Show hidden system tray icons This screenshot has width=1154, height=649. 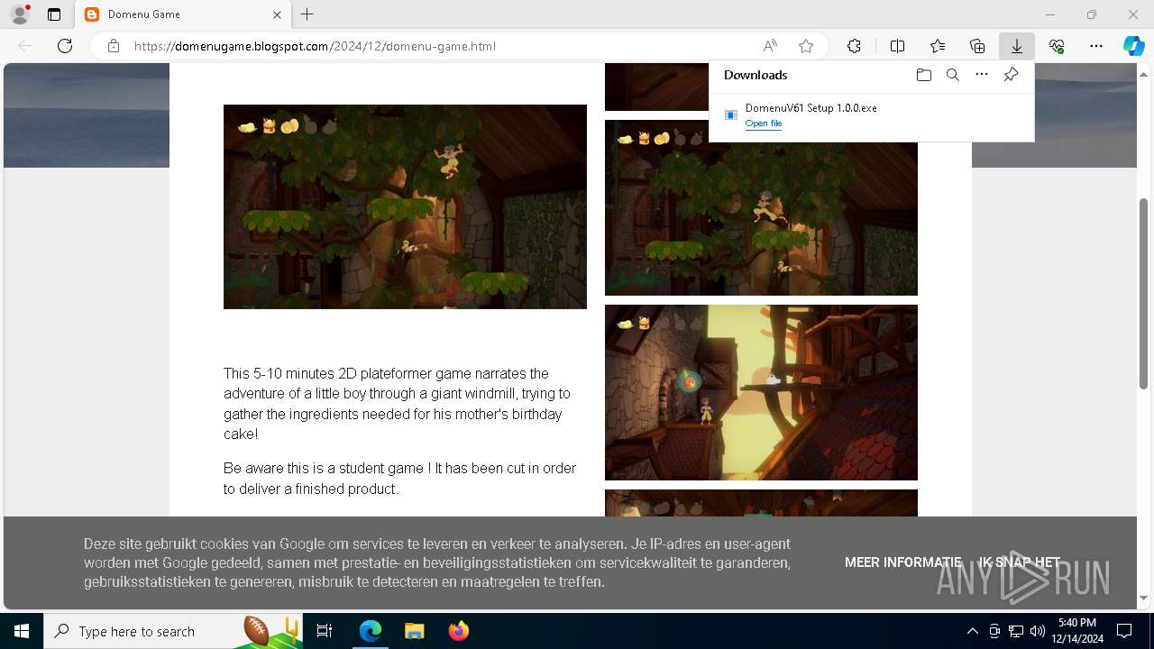click(x=972, y=631)
